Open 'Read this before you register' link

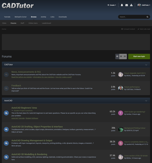(x=22, y=77)
